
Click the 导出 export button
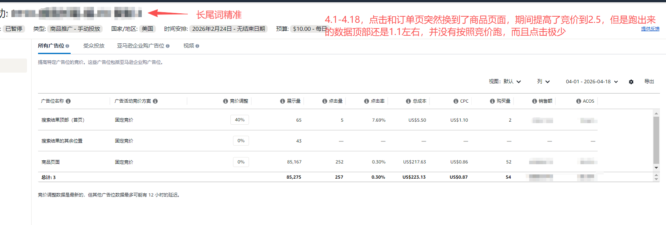click(649, 82)
